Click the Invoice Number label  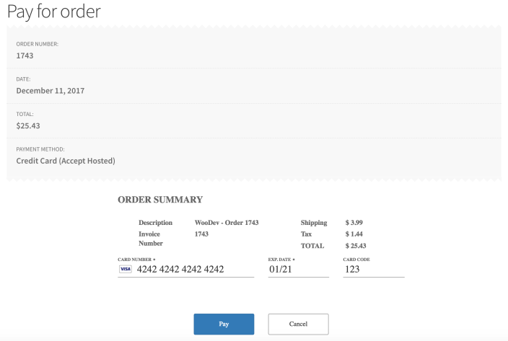click(x=150, y=239)
